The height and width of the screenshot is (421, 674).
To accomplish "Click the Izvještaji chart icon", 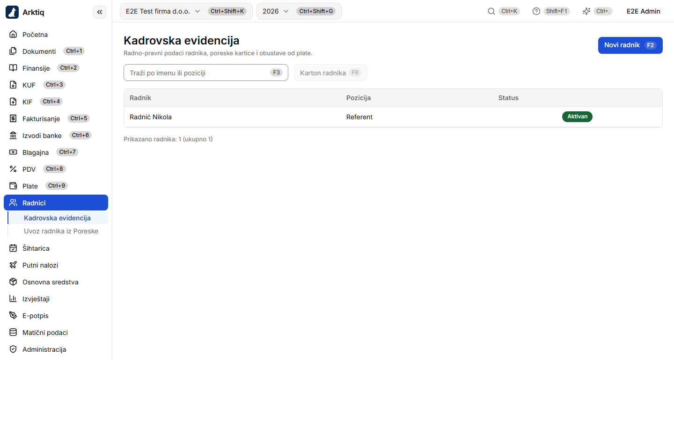I will point(13,298).
